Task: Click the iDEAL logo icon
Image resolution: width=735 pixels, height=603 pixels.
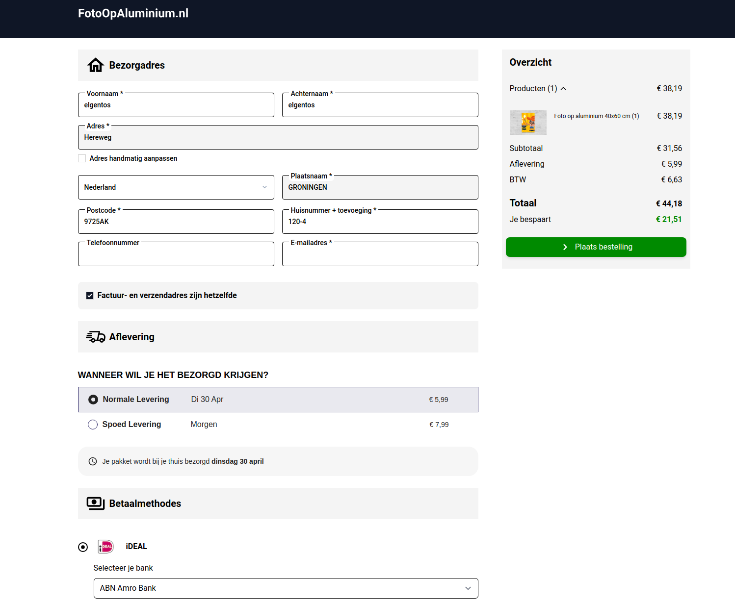Action: click(105, 547)
